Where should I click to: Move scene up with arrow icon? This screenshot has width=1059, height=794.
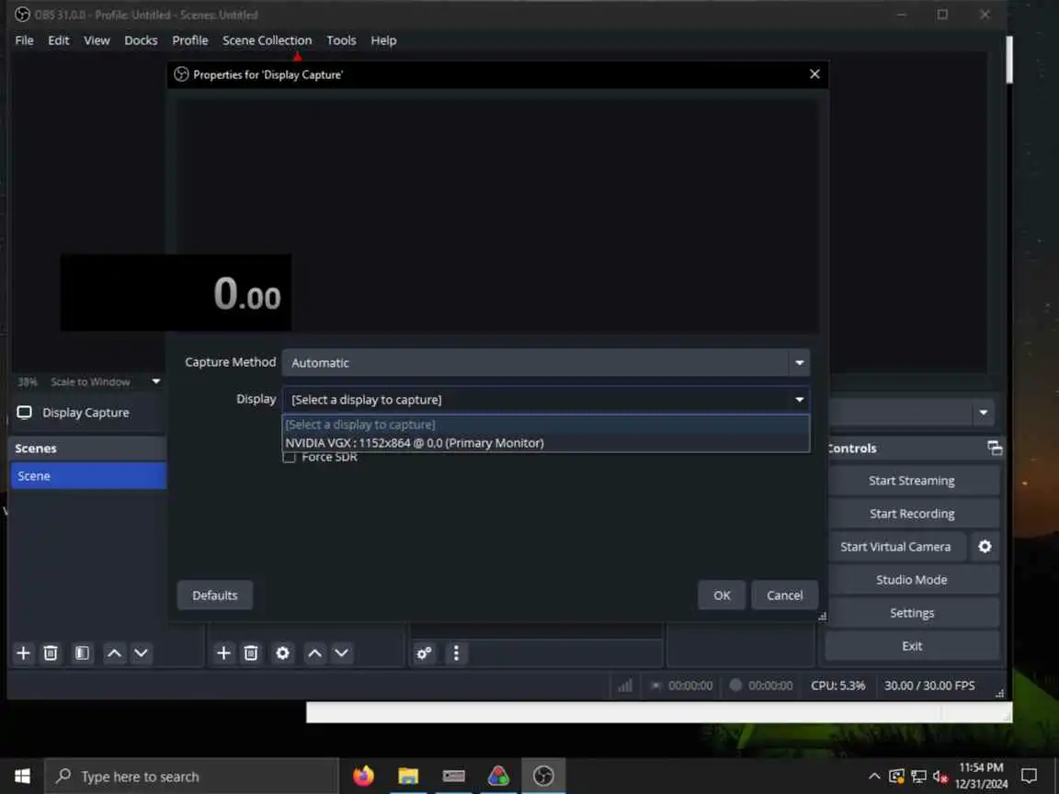(x=115, y=652)
